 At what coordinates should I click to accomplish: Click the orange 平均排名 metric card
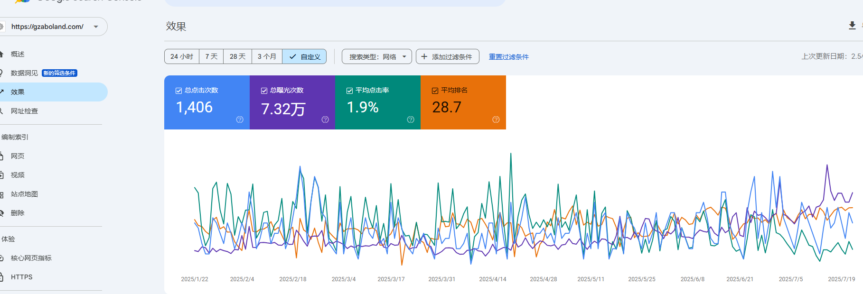pos(463,102)
